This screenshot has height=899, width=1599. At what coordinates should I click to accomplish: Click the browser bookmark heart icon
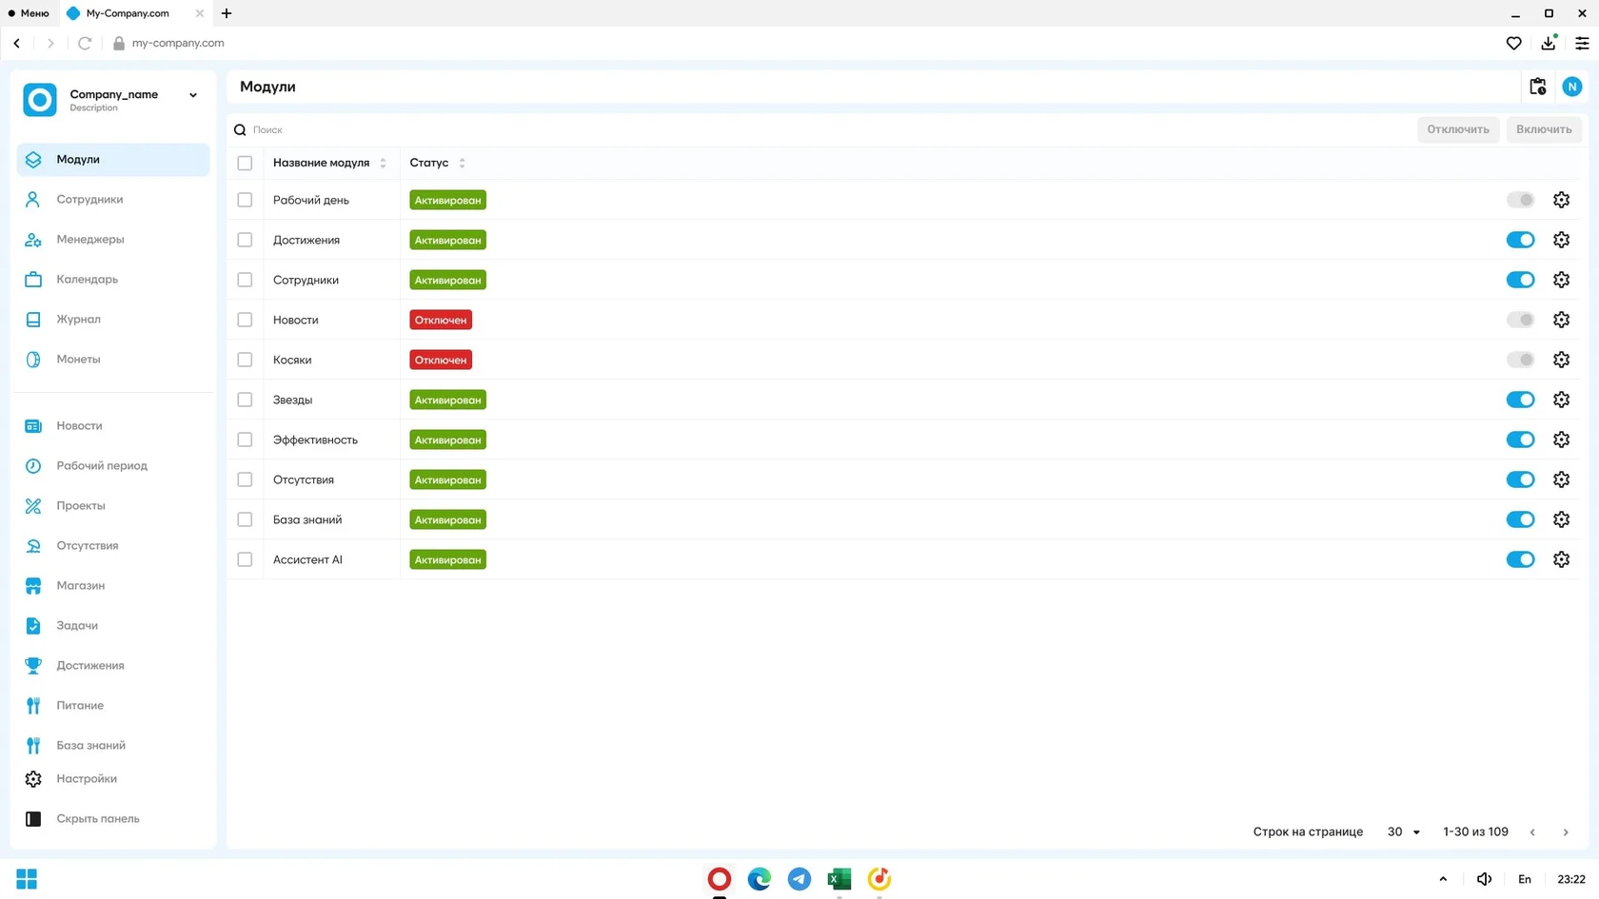tap(1513, 43)
